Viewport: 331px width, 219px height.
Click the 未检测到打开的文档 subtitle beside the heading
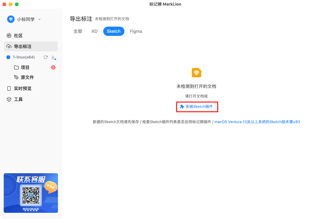point(112,19)
